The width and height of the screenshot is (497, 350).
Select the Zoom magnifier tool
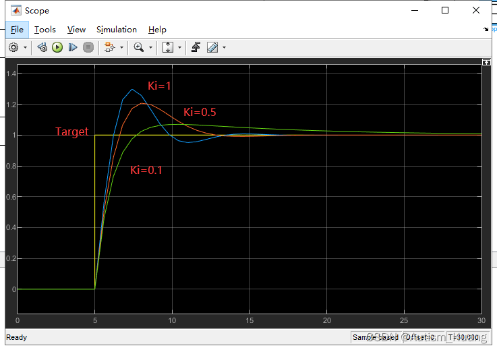[x=138, y=48]
